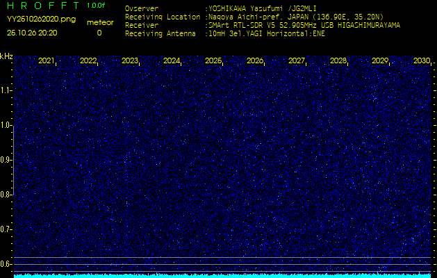Select the meteor count value 0
The image size is (437, 278).
tap(99, 33)
